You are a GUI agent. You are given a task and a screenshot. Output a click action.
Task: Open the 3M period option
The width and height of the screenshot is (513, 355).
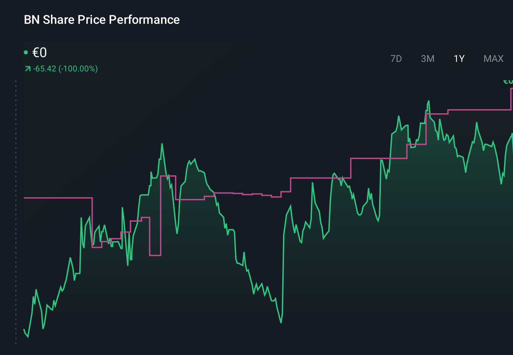[428, 58]
